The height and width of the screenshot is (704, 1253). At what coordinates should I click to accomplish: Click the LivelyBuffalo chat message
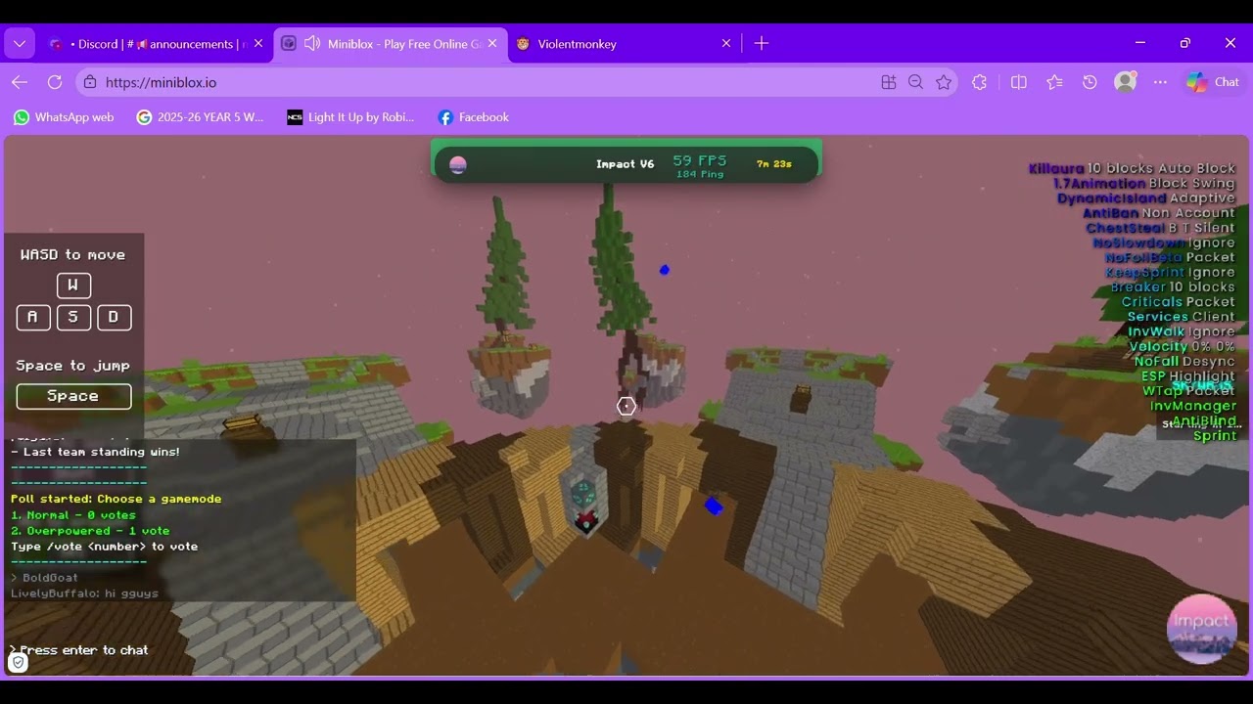pos(84,594)
